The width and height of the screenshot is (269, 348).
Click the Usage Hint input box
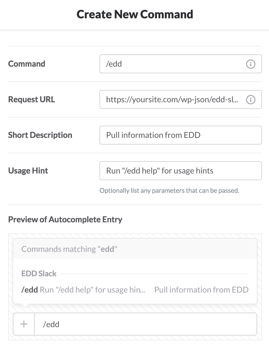pyautogui.click(x=180, y=171)
